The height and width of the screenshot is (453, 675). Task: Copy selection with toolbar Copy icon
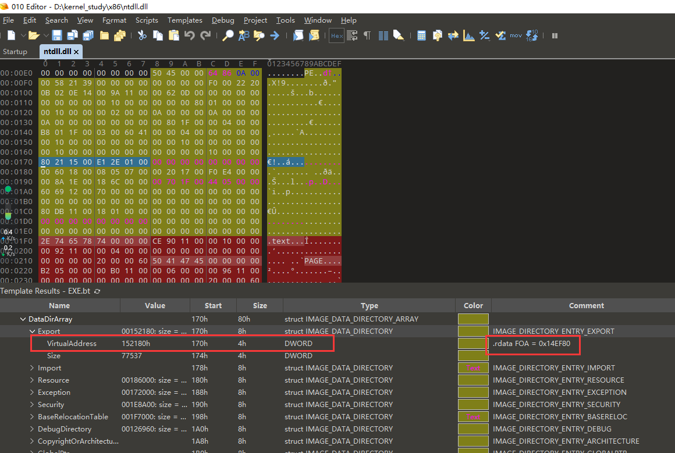[x=158, y=35]
